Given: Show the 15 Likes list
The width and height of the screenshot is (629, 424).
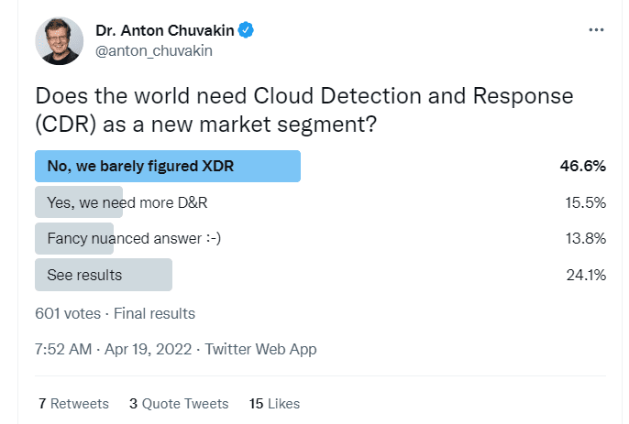Looking at the screenshot, I should pyautogui.click(x=274, y=403).
